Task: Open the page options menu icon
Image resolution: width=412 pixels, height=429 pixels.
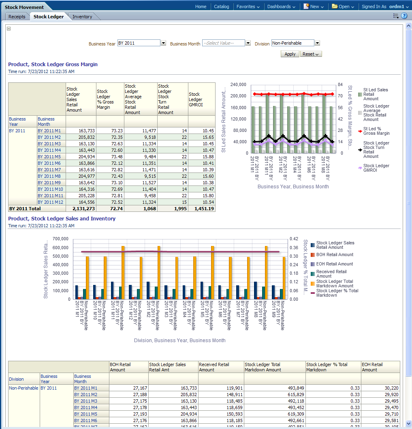Action: pyautogui.click(x=396, y=16)
